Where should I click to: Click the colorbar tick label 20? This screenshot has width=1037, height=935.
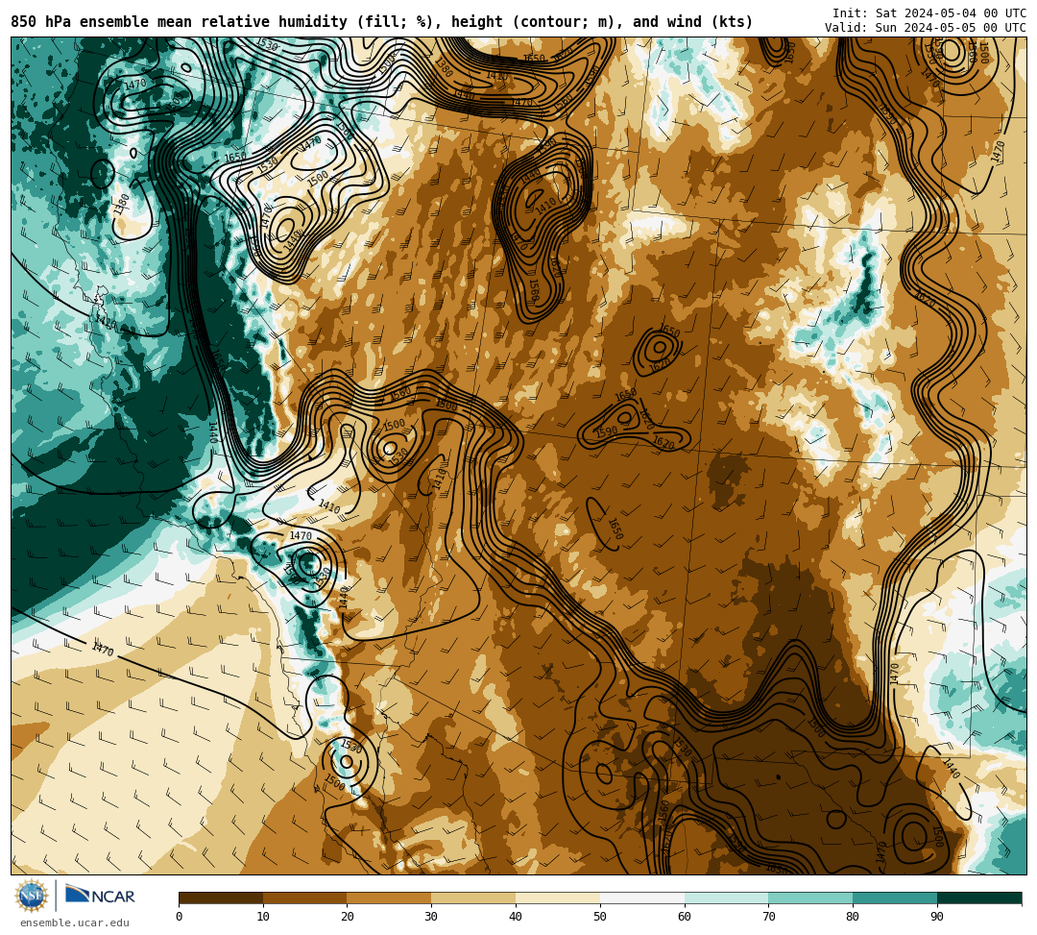pos(348,917)
